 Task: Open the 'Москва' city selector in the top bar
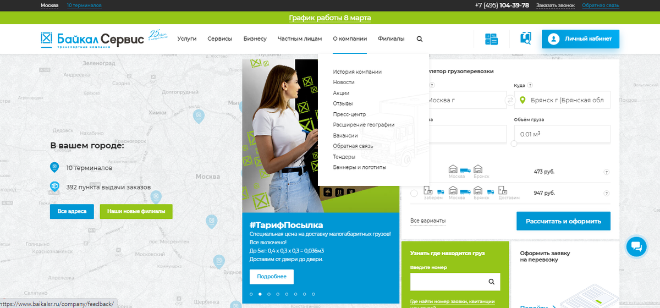[x=50, y=5]
